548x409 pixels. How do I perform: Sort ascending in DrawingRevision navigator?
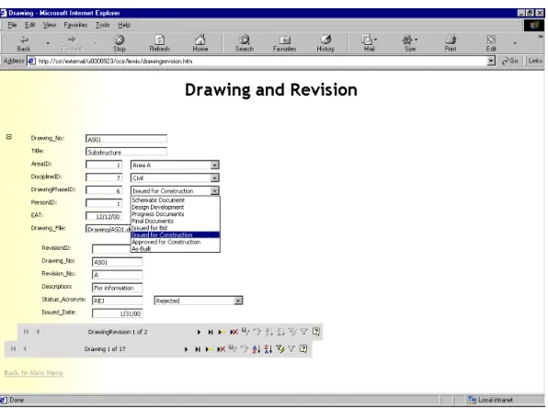point(269,332)
